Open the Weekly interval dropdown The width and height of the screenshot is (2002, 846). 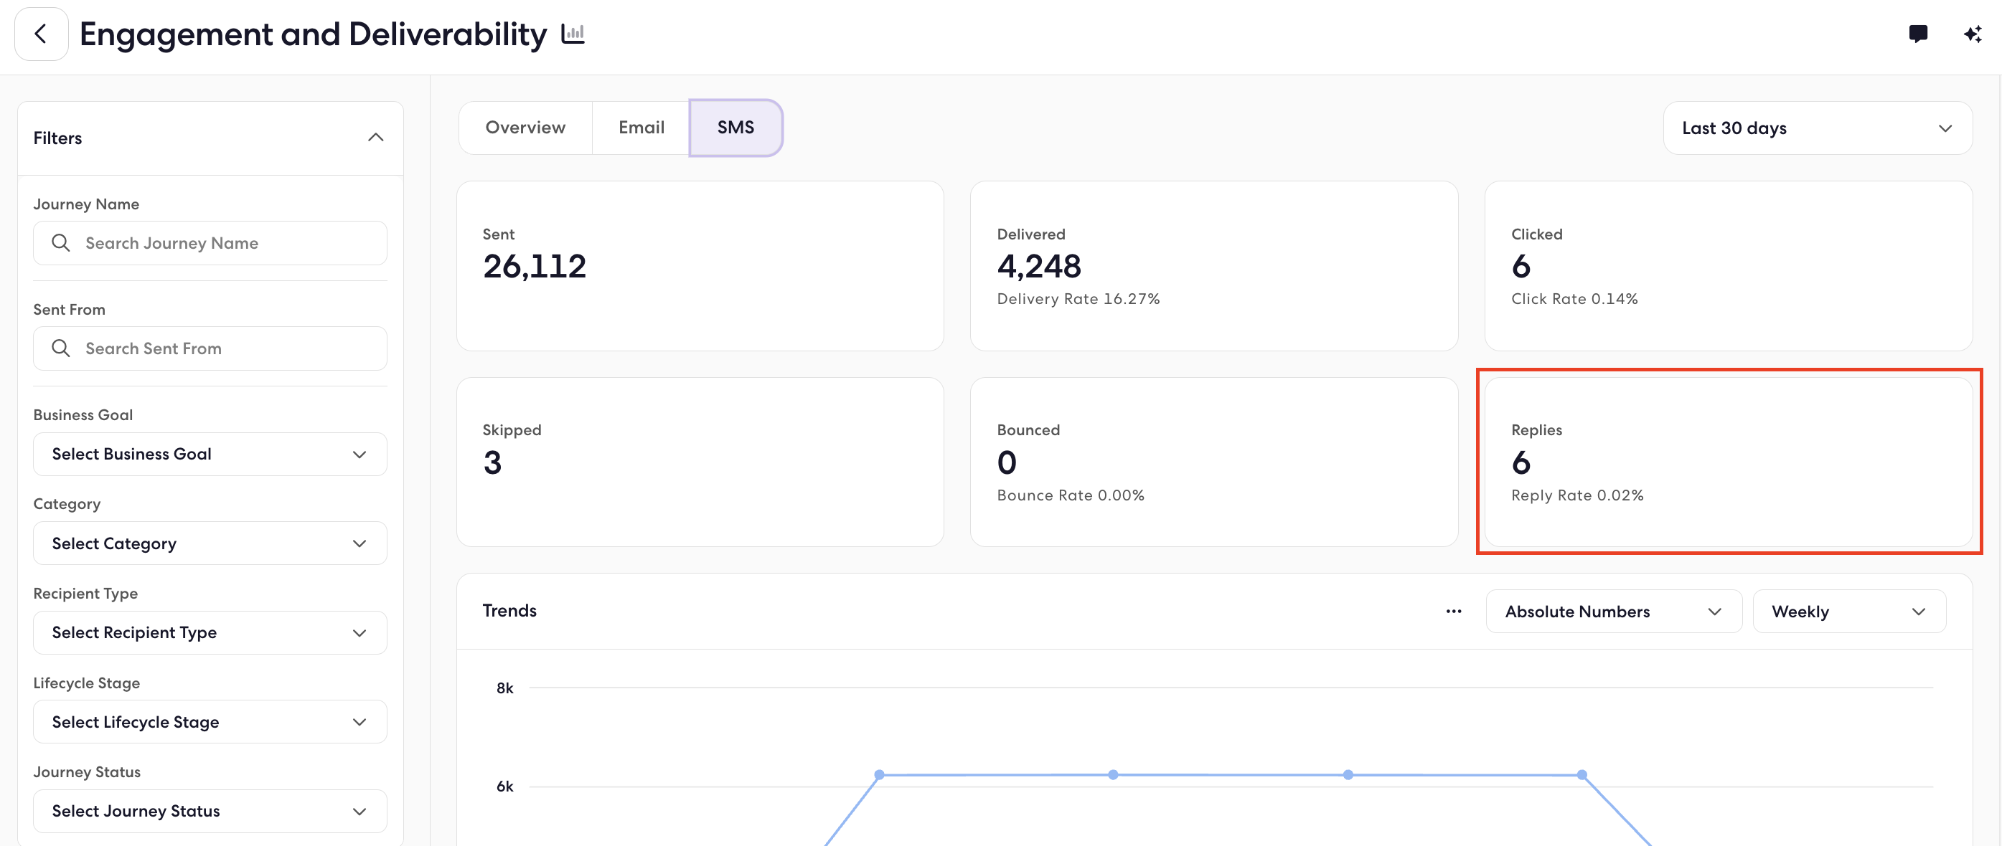click(1849, 612)
